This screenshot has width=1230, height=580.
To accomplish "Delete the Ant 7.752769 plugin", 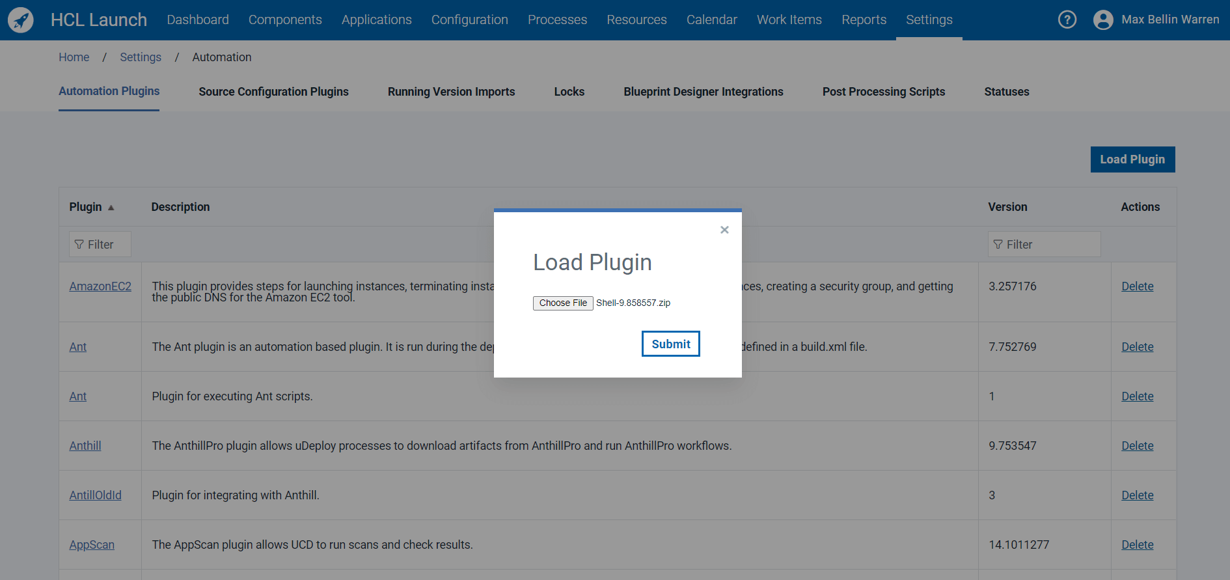I will tap(1137, 347).
